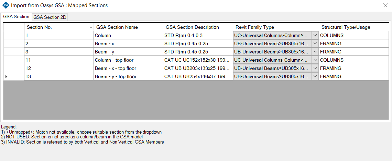The width and height of the screenshot is (392, 161).
Task: Open Revit Family Type dropdown for Column row
Action: (315, 35)
